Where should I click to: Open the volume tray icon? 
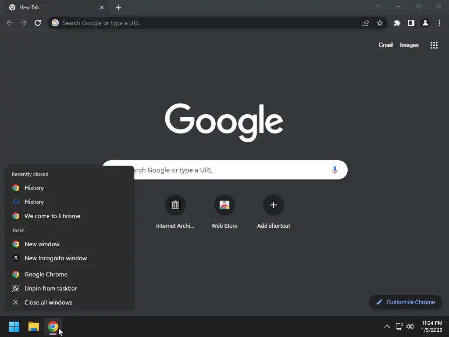point(410,326)
